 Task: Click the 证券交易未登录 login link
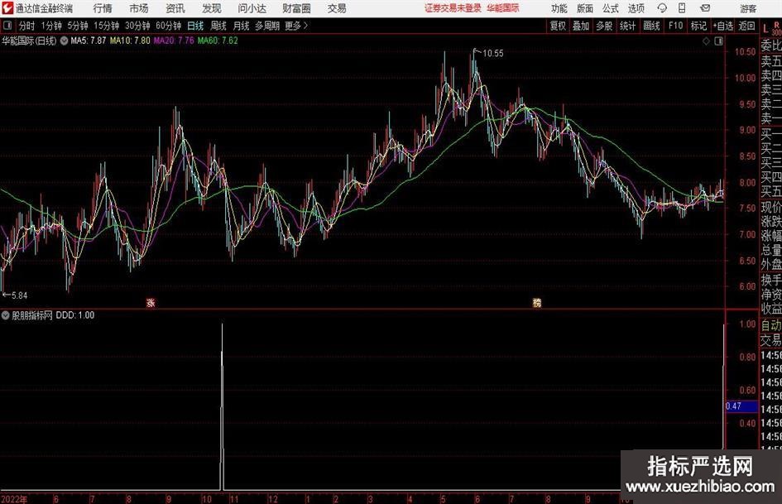pos(453,8)
